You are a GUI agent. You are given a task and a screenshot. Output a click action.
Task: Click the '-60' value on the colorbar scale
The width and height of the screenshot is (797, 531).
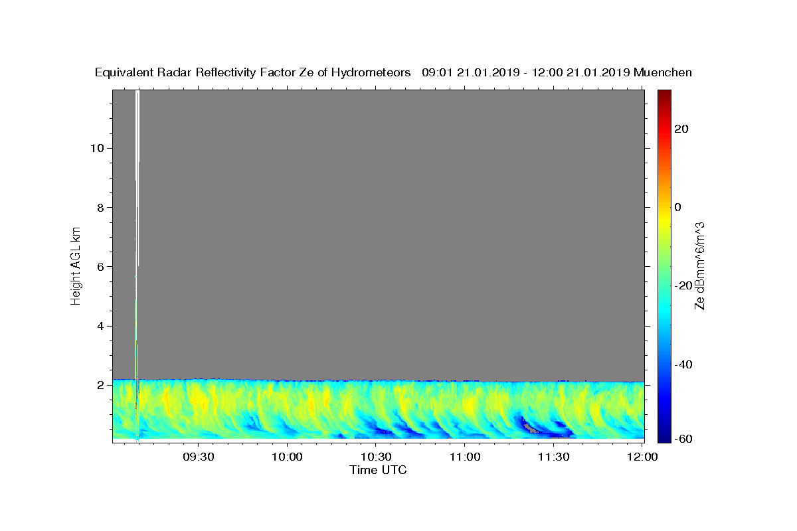coord(683,439)
